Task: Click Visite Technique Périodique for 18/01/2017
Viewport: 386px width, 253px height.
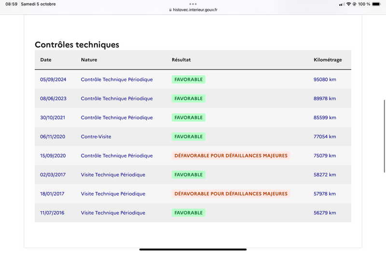Action: (113, 194)
